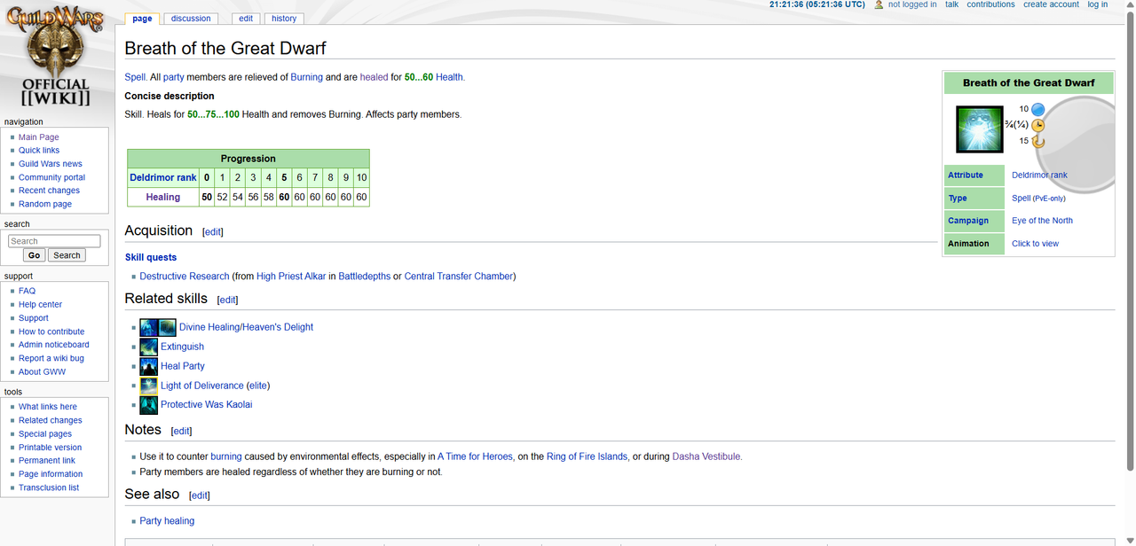Click the create account link
The width and height of the screenshot is (1136, 546).
point(1051,4)
